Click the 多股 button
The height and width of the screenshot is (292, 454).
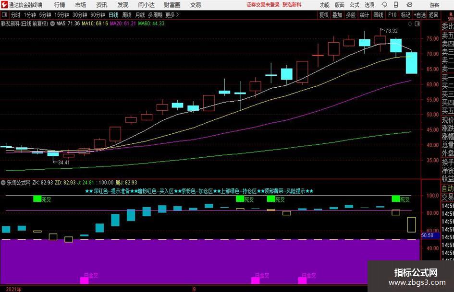coord(351,15)
